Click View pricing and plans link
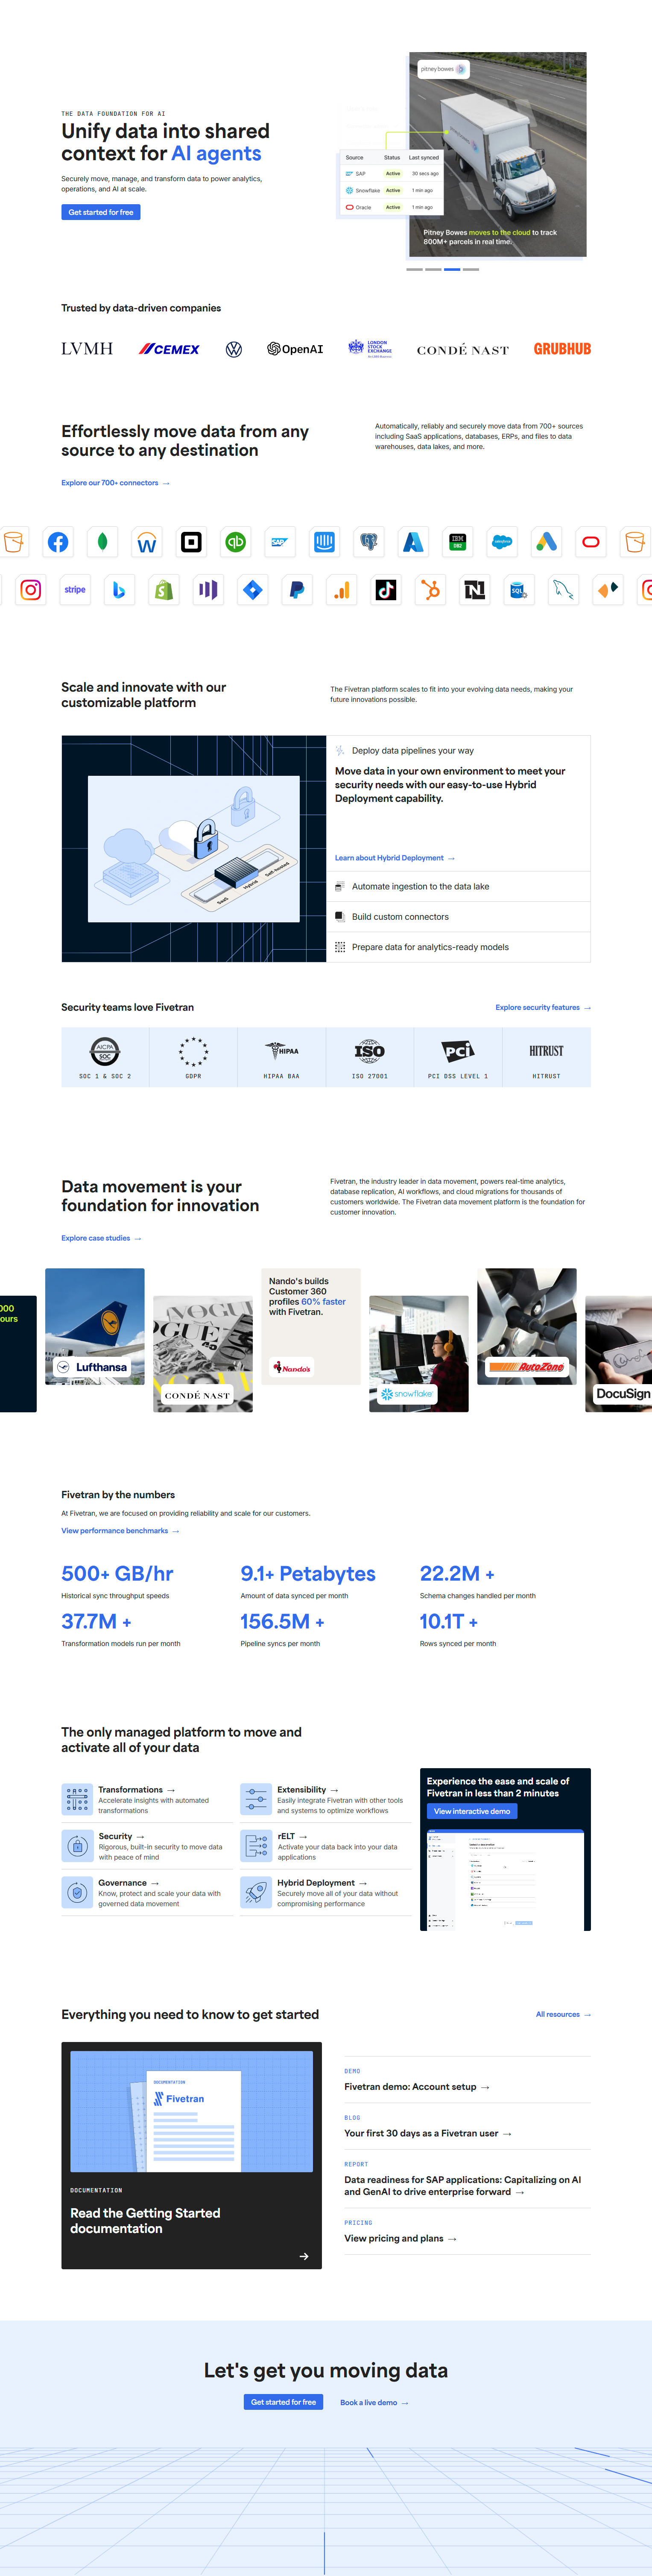The height and width of the screenshot is (2576, 652). coord(400,2238)
